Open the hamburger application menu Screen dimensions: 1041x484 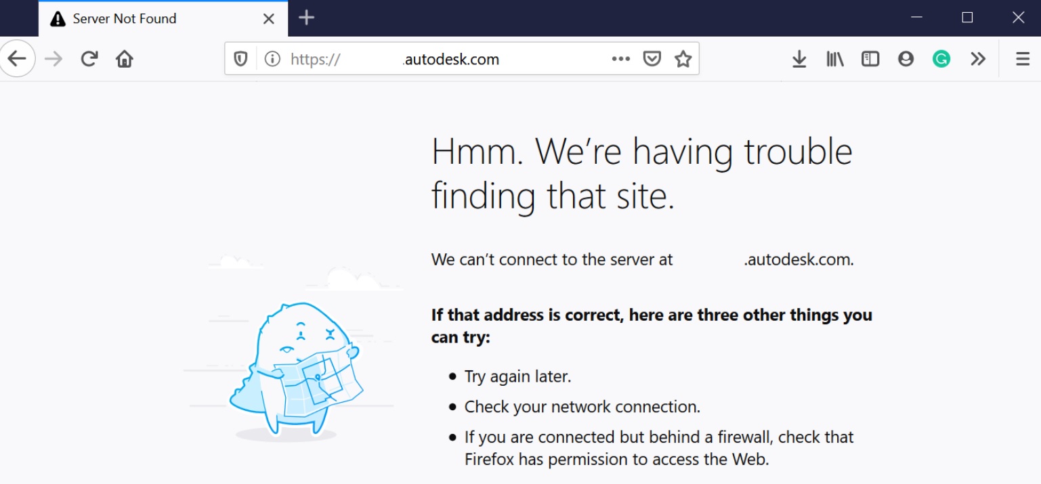[1023, 59]
